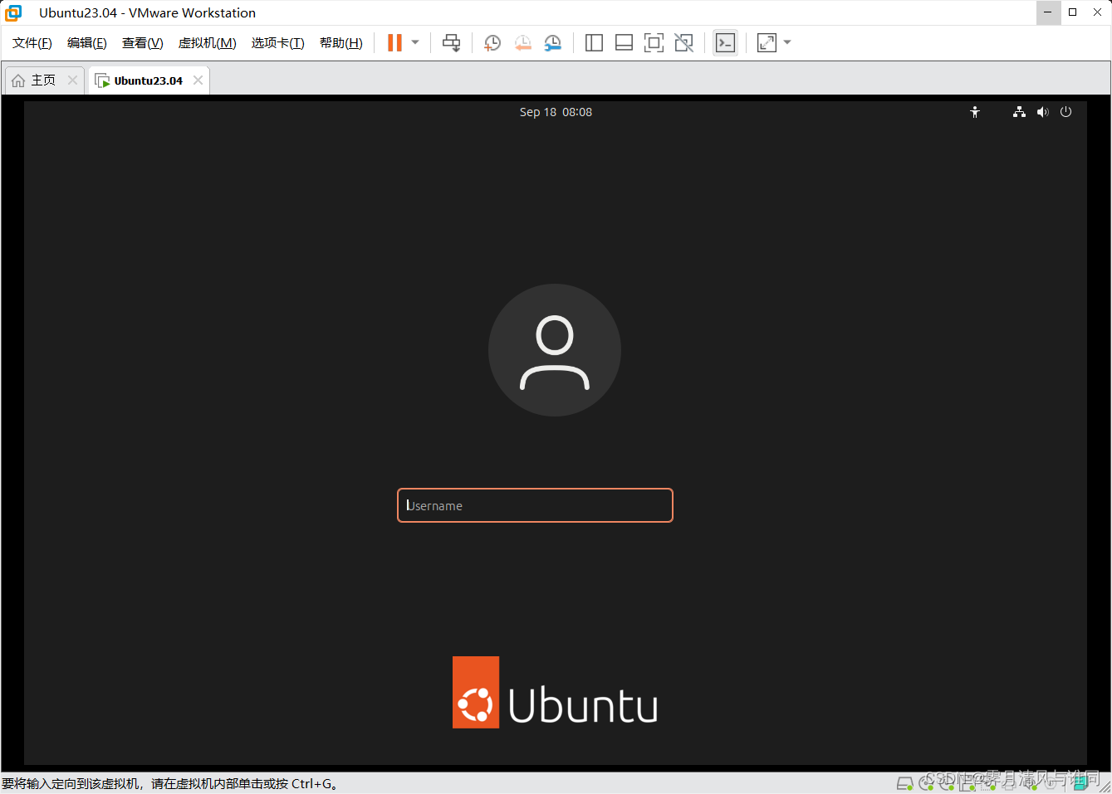Open the 文件(F) menu
This screenshot has height=794, width=1112.
click(32, 43)
